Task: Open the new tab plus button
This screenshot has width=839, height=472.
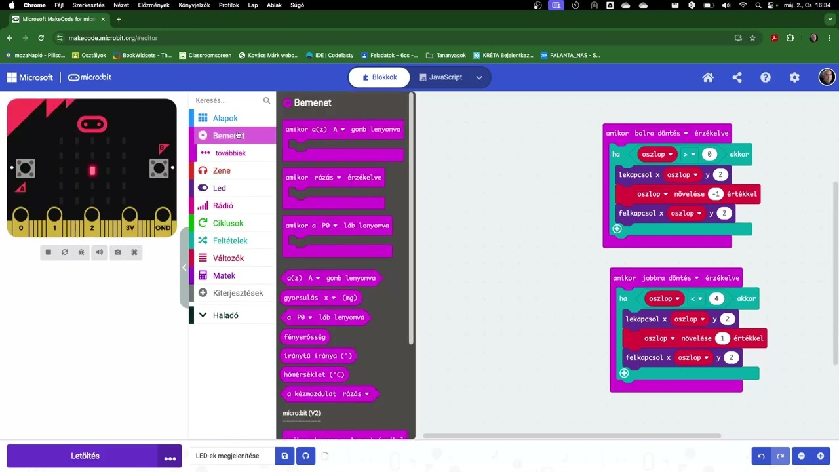Action: pyautogui.click(x=119, y=19)
